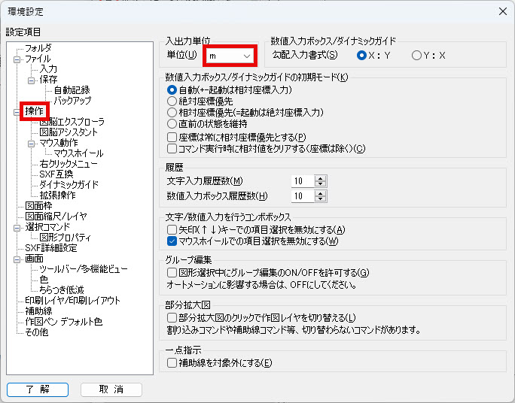Collapse the ファイル tree node expander
The width and height of the screenshot is (515, 403).
pos(17,59)
